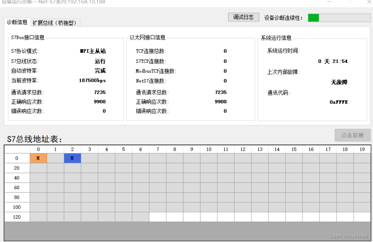The width and height of the screenshot is (373, 242).
Task: Click the S7总线状态 value 运行
Action: pos(100,61)
